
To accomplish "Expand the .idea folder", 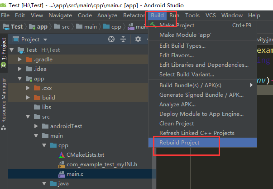I will coord(20,69).
